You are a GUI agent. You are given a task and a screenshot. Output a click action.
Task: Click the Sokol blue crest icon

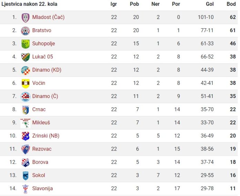coord(26,176)
